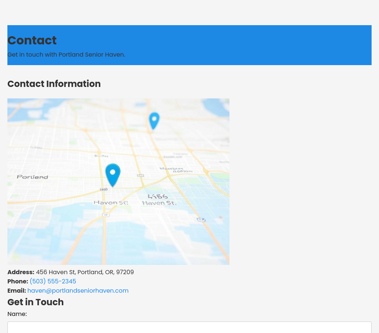Click the "Contact" page heading
379x333 pixels.
click(32, 40)
